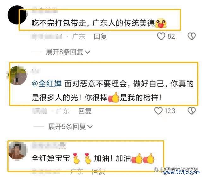Screen dimensions: 202x177
Task: Expand 展开5条回复 replies
Action: (x=70, y=126)
